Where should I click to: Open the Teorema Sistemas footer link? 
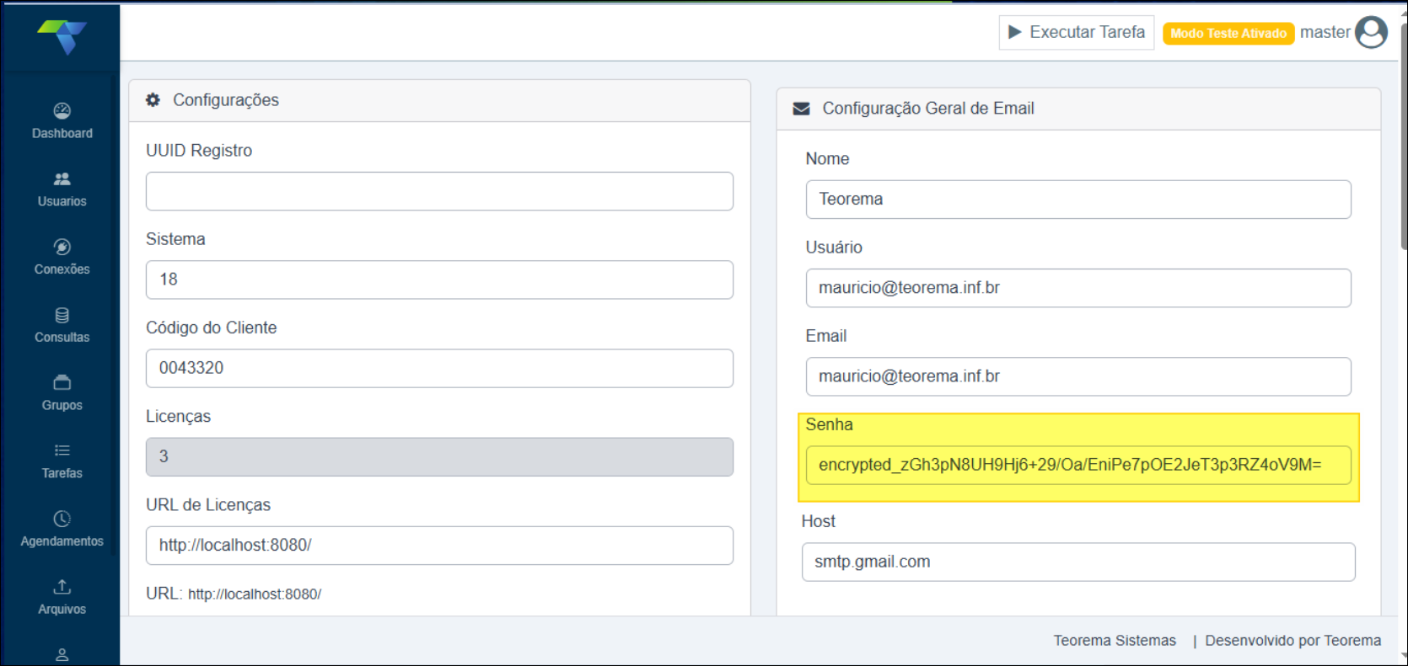1114,641
